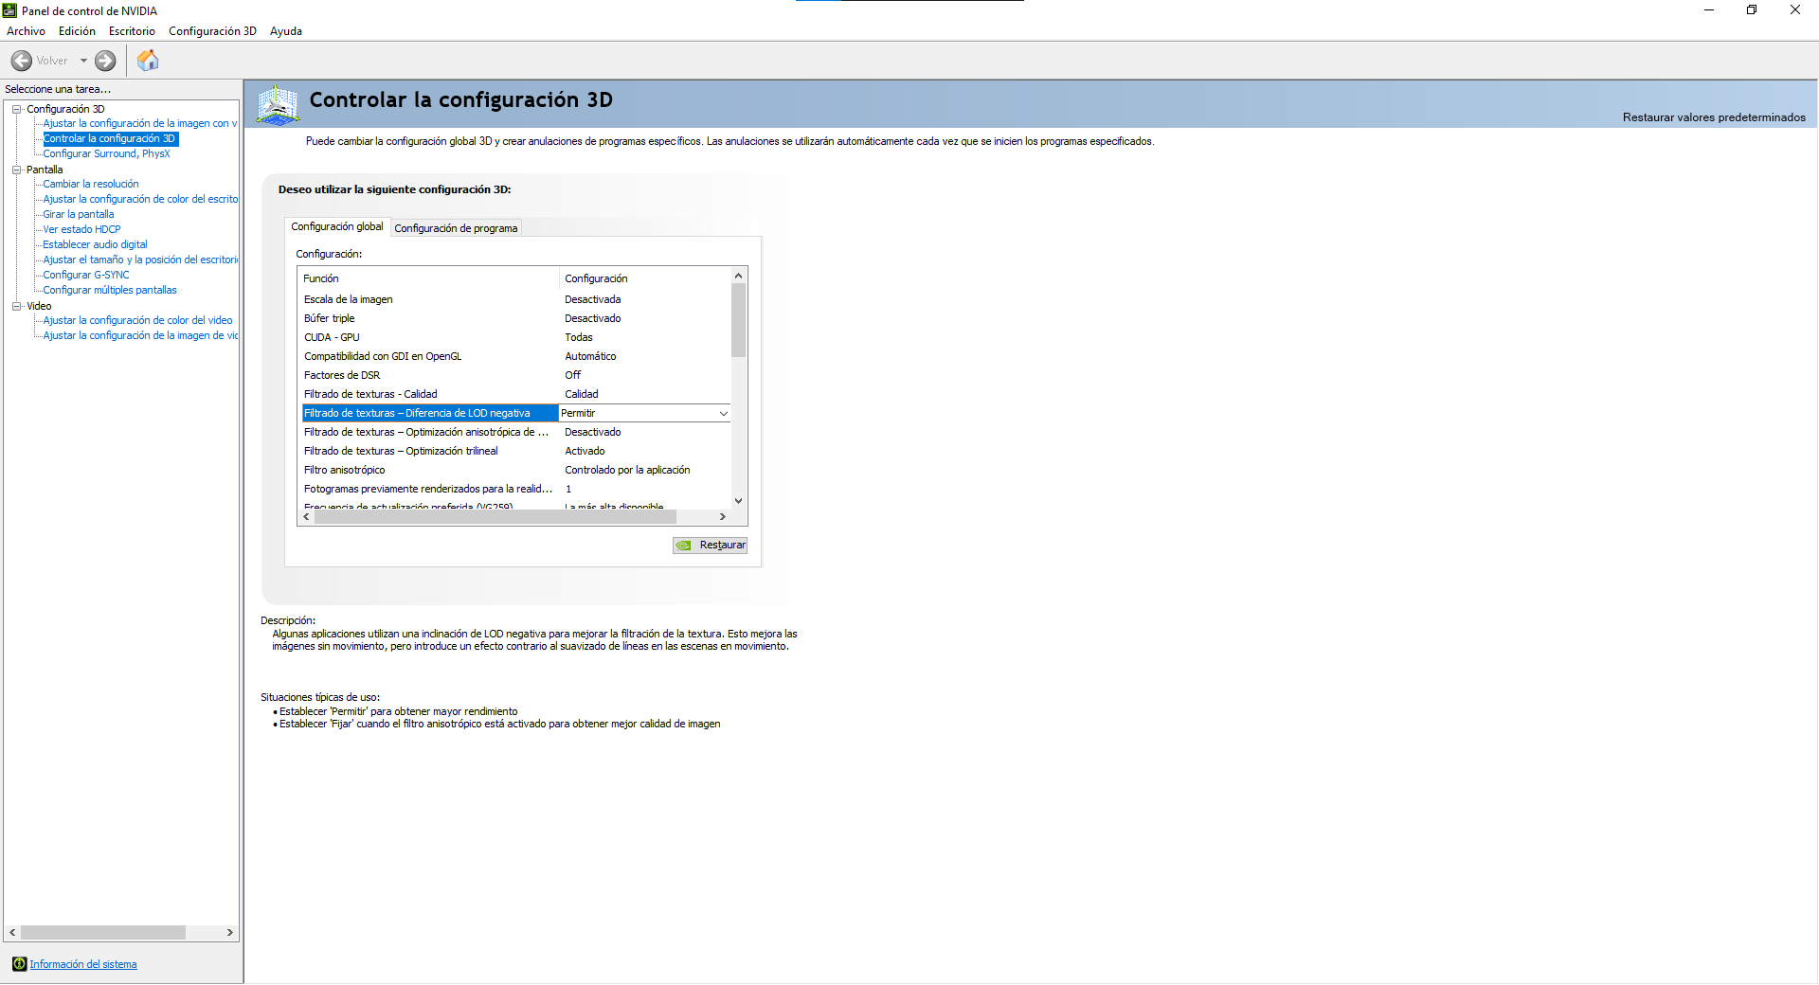Screen dimensions: 1819x985
Task: Select the Búfer triple row
Action: (x=516, y=318)
